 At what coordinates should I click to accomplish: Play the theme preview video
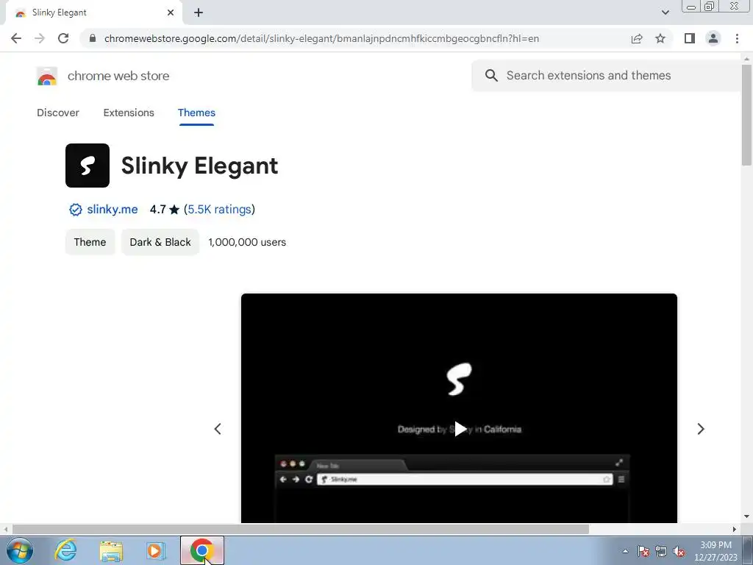tap(460, 429)
